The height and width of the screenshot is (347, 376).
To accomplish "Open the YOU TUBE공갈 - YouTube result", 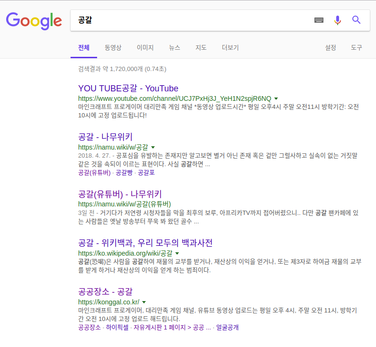I will click(128, 88).
